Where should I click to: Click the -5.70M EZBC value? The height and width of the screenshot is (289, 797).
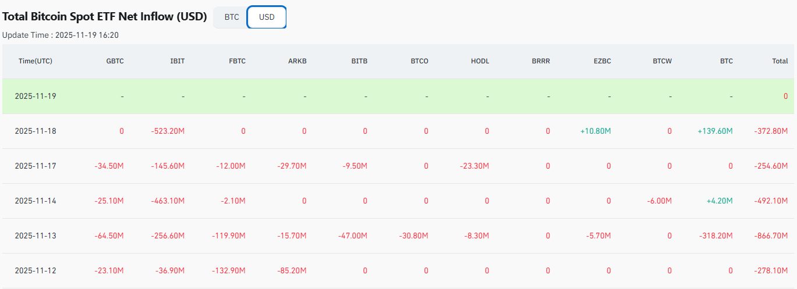pyautogui.click(x=598, y=236)
